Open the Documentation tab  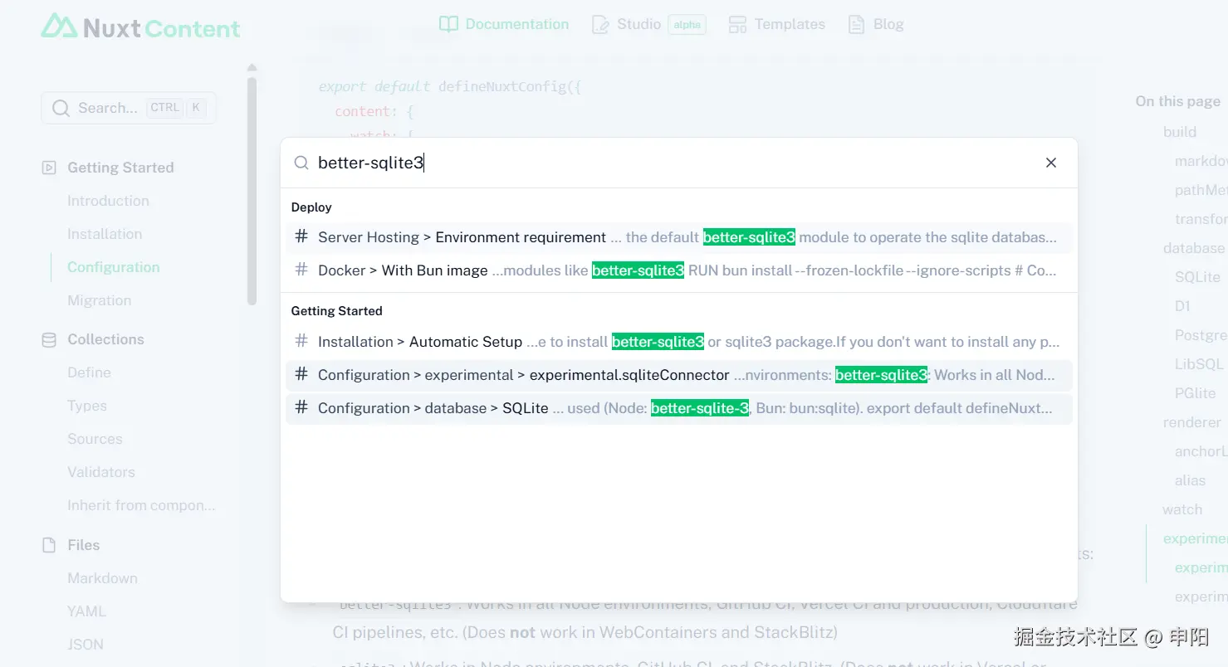(x=504, y=24)
